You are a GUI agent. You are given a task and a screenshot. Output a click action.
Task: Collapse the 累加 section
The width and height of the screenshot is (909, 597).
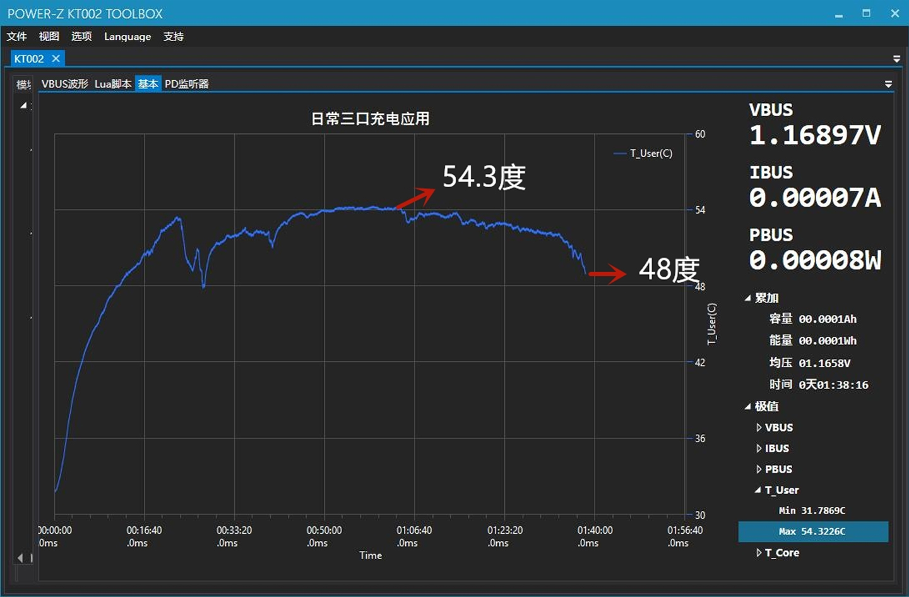(748, 298)
